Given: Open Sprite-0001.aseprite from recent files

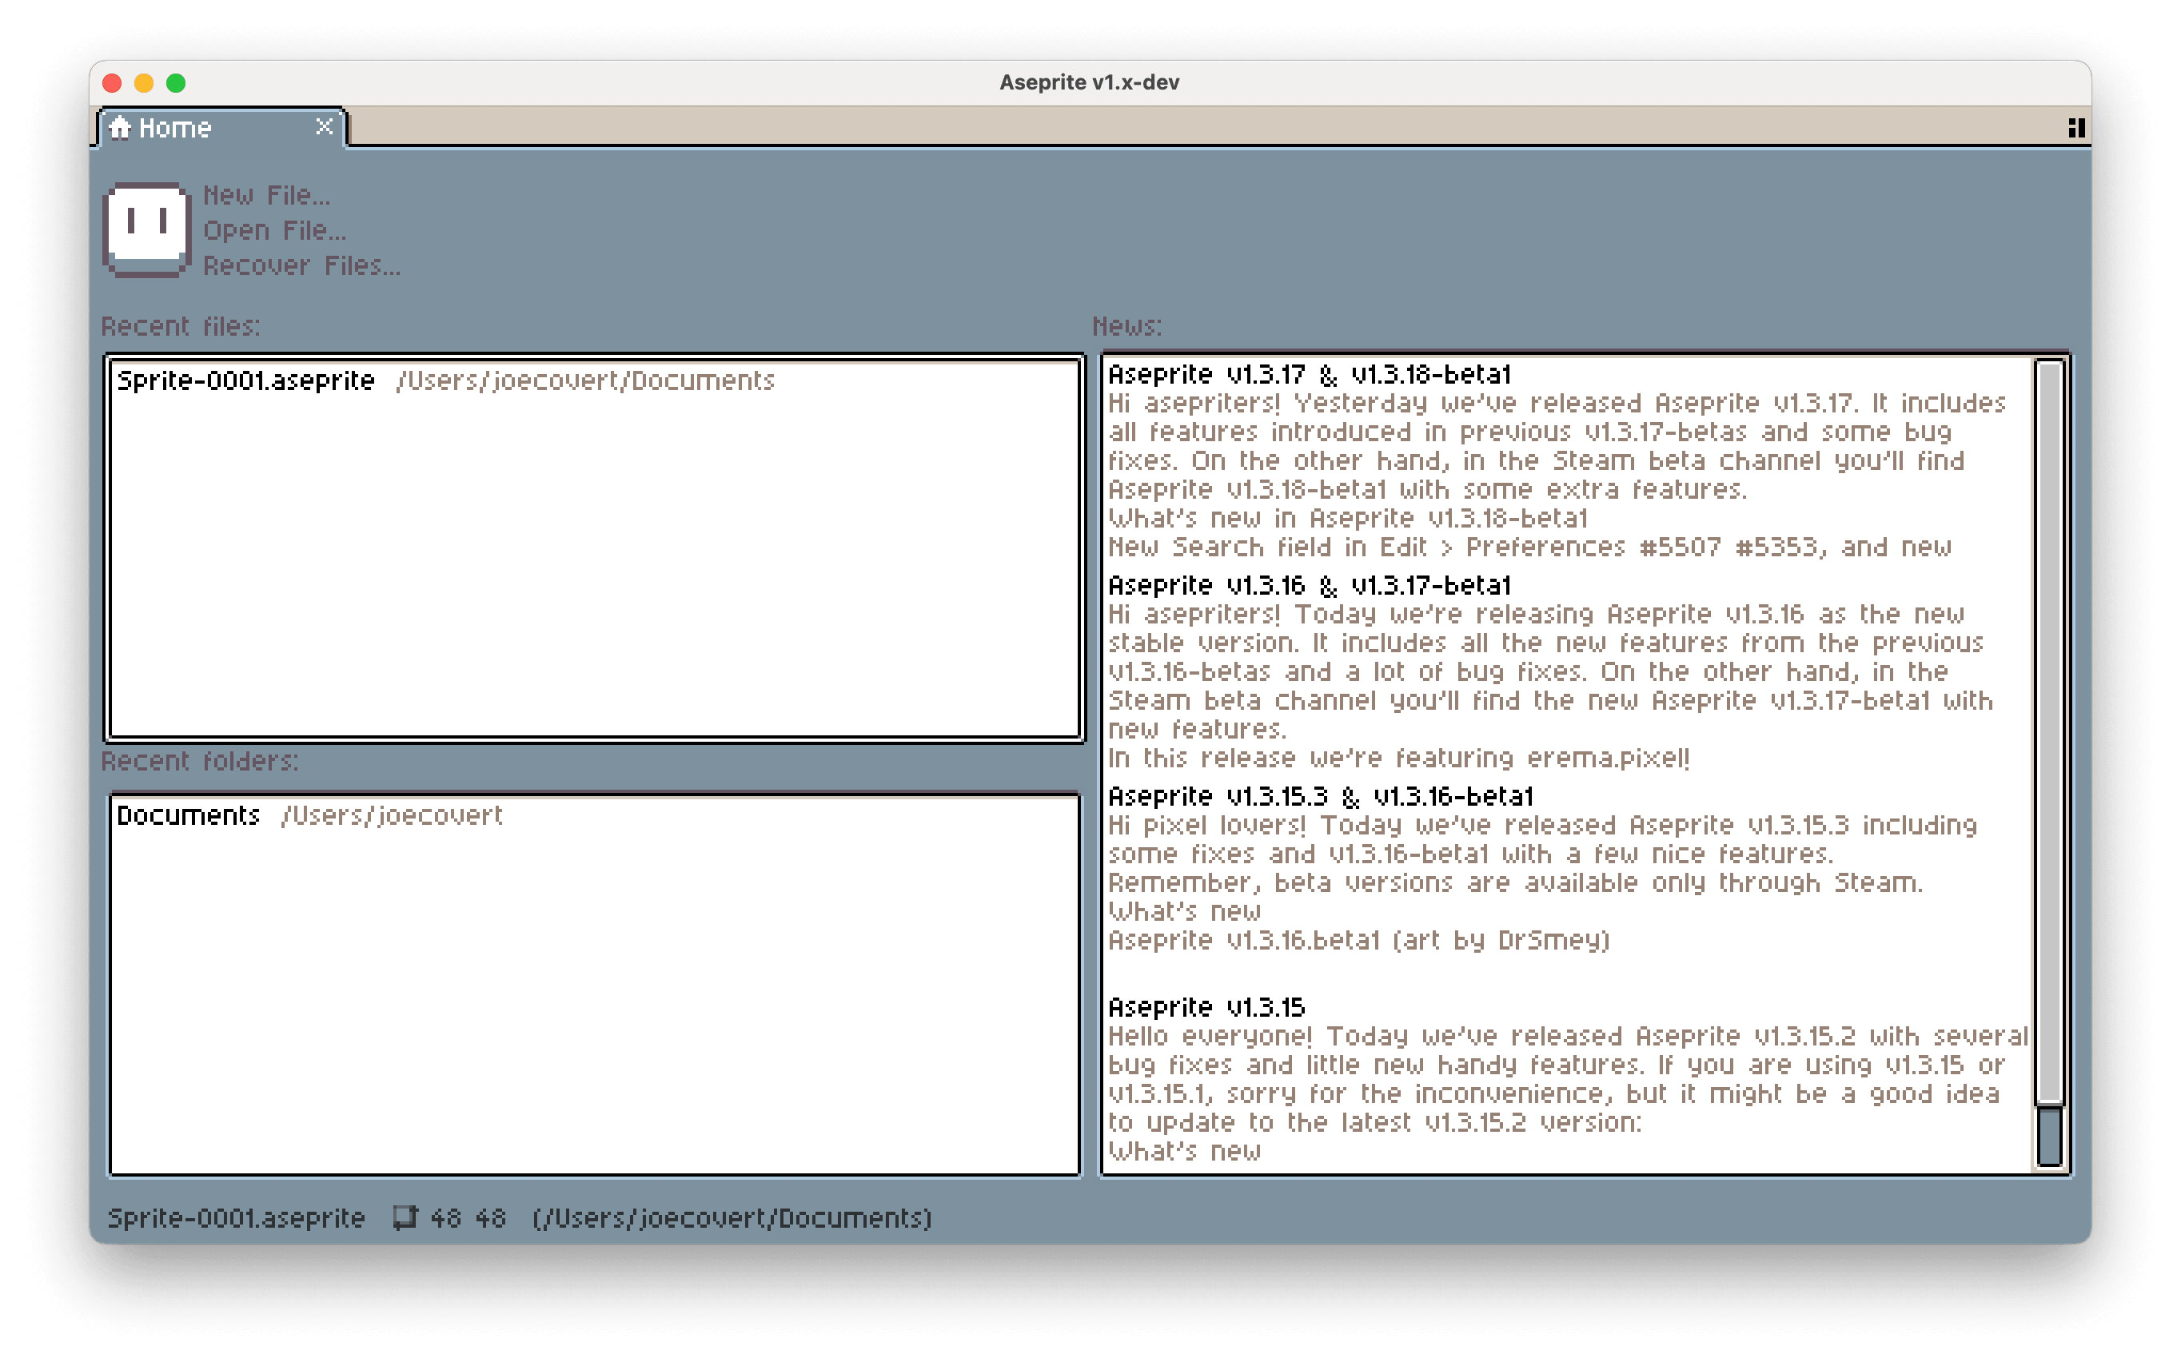Looking at the screenshot, I should (246, 381).
